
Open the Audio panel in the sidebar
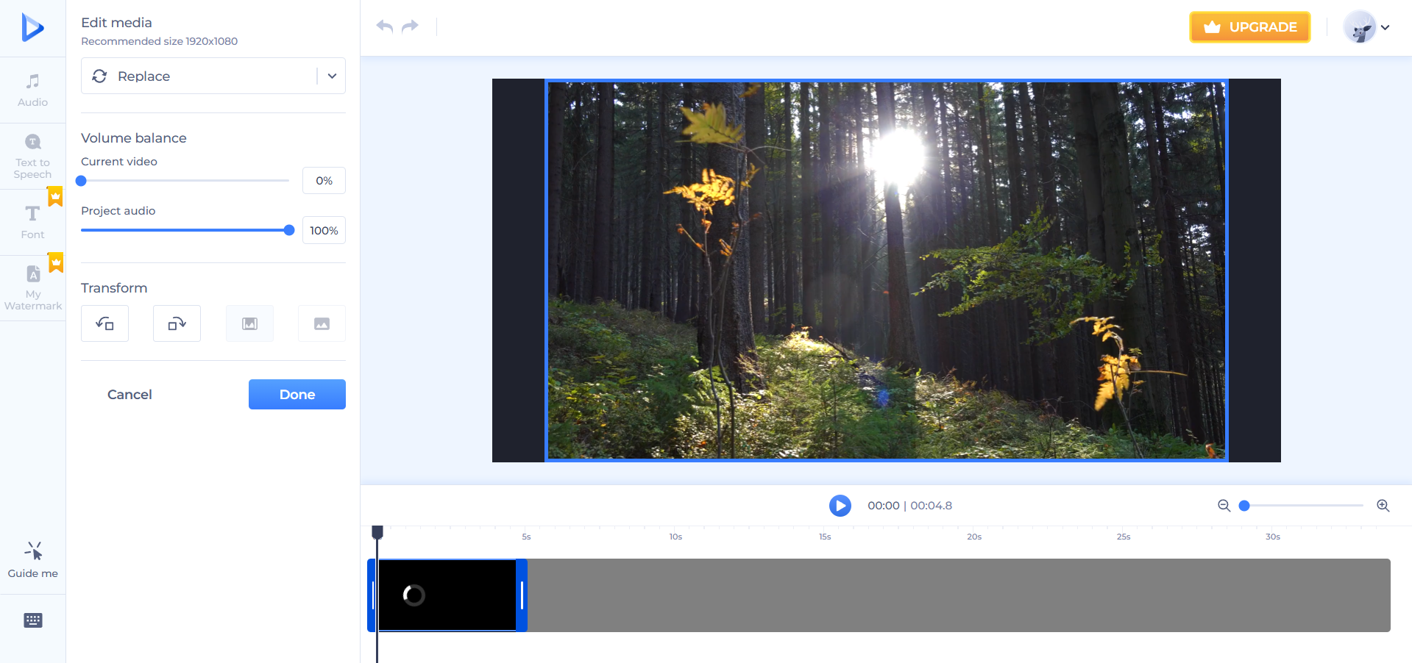[x=32, y=88]
